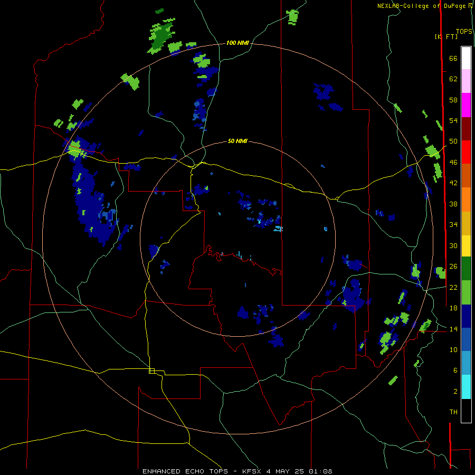Click the white top swatch of the color scale
475x475 pixels.
tap(466, 58)
